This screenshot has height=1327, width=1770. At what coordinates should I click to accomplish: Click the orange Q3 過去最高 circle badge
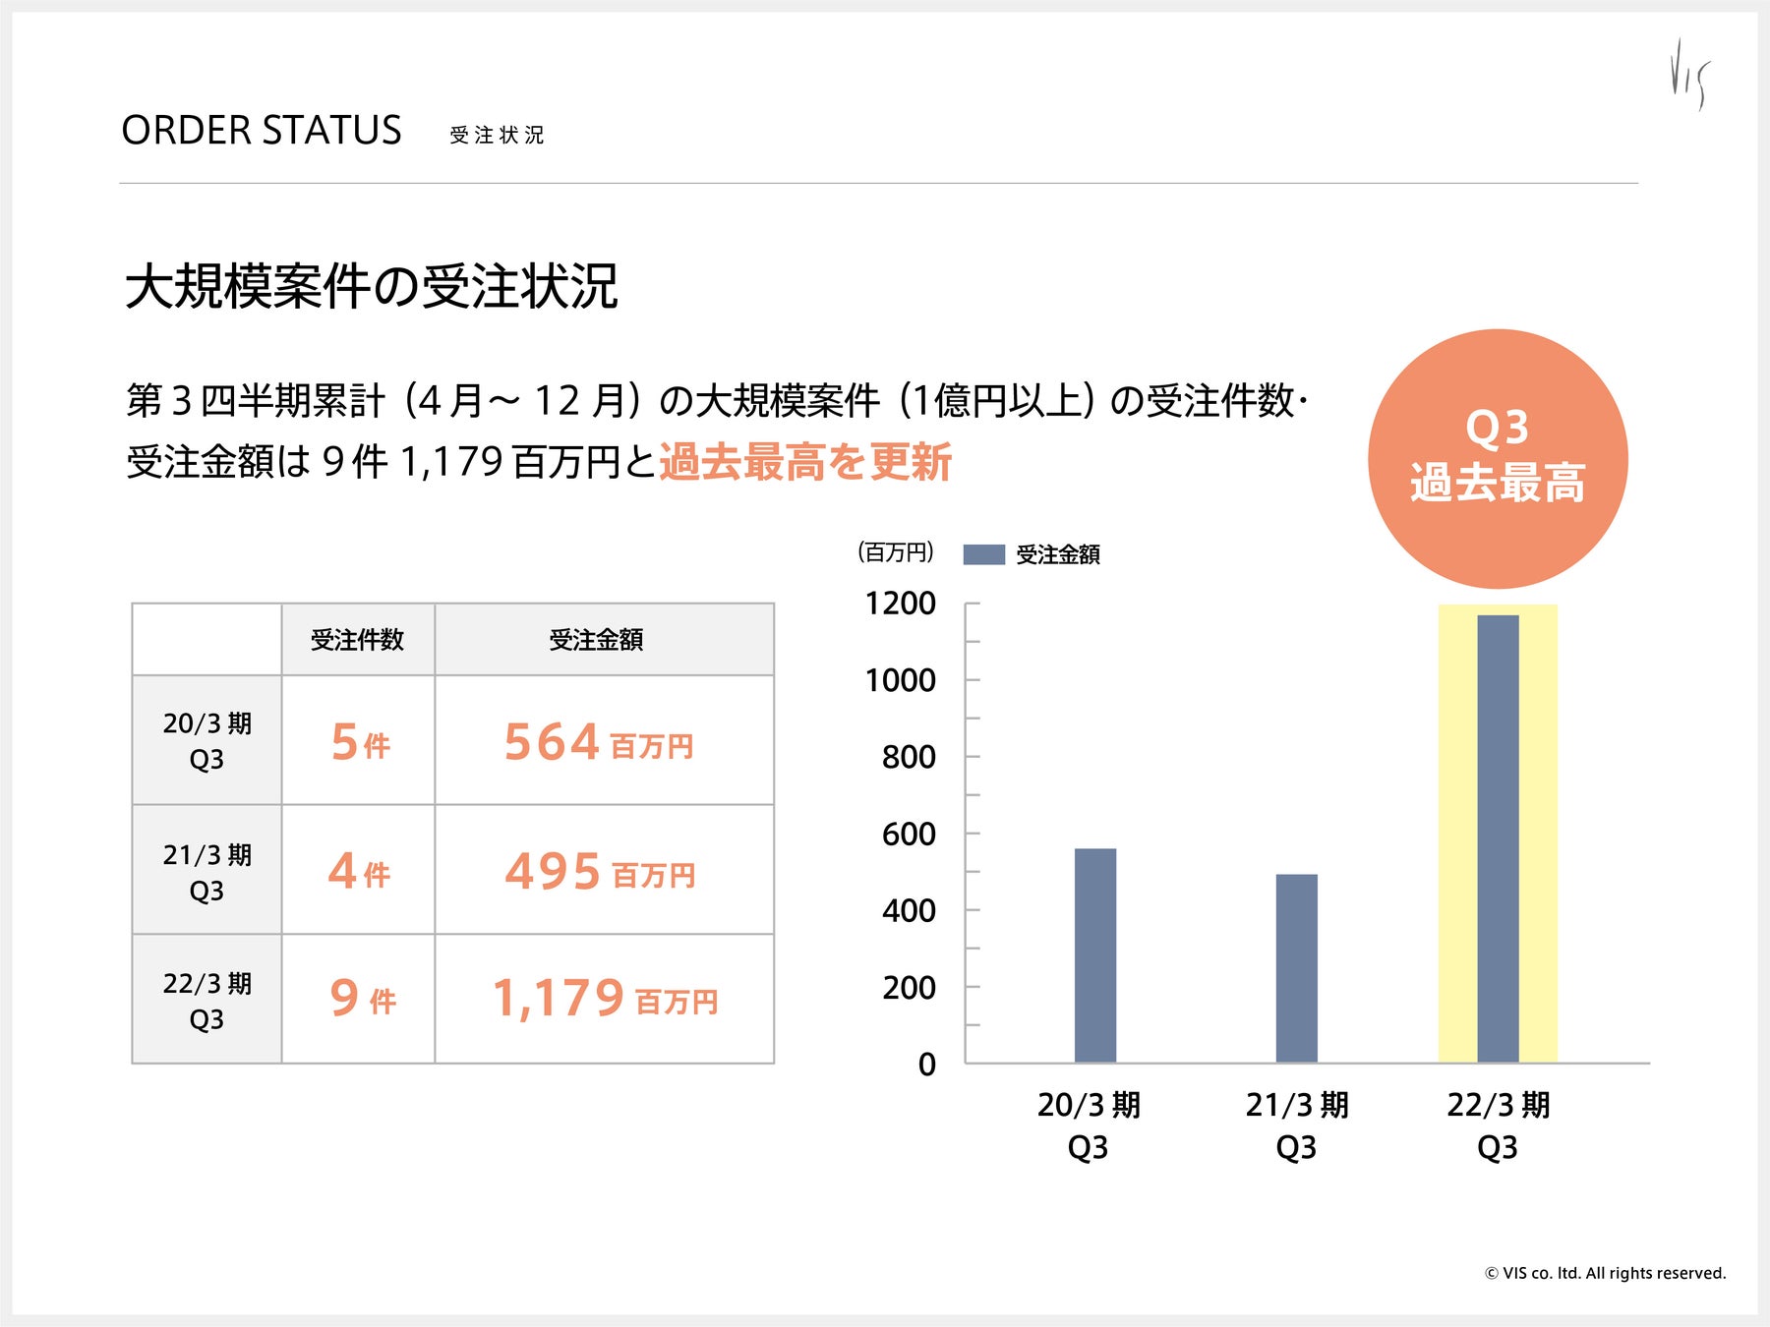[1498, 459]
